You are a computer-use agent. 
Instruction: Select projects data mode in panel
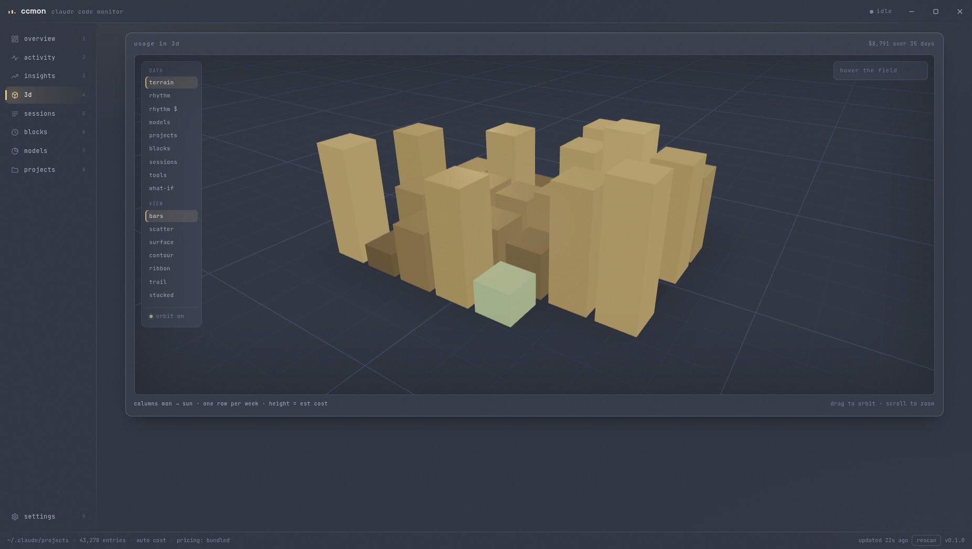[x=172, y=135]
